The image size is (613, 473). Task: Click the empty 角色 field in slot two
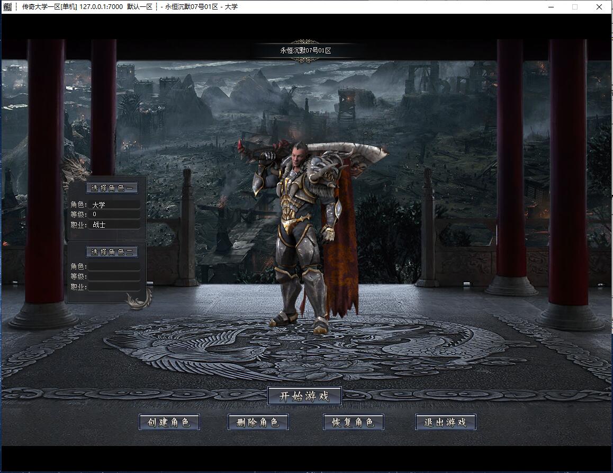pos(114,266)
